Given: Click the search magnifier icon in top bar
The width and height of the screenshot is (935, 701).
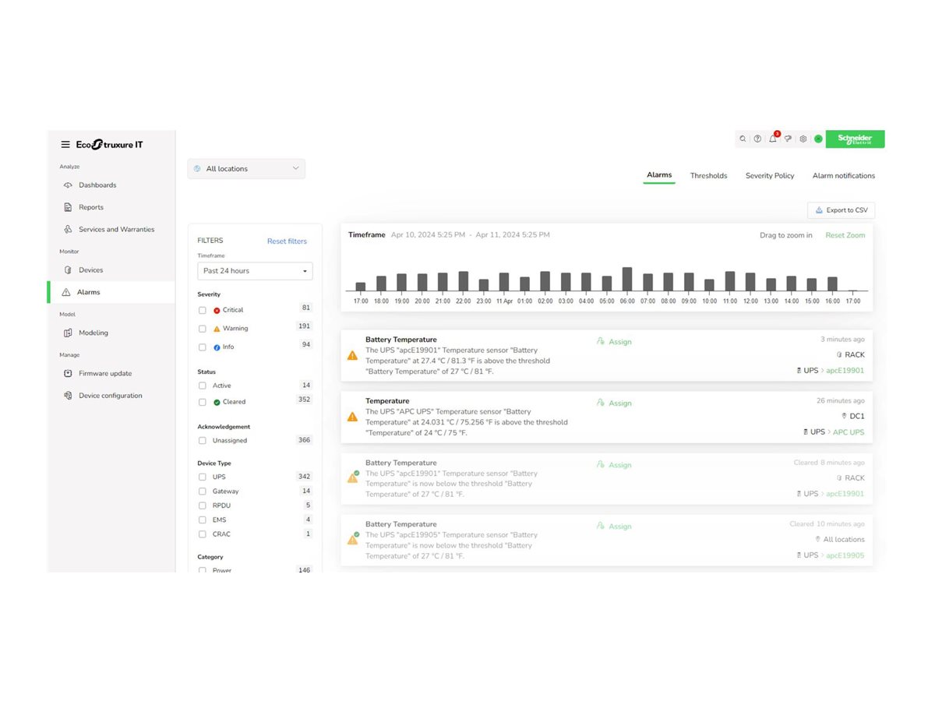Looking at the screenshot, I should (x=743, y=139).
